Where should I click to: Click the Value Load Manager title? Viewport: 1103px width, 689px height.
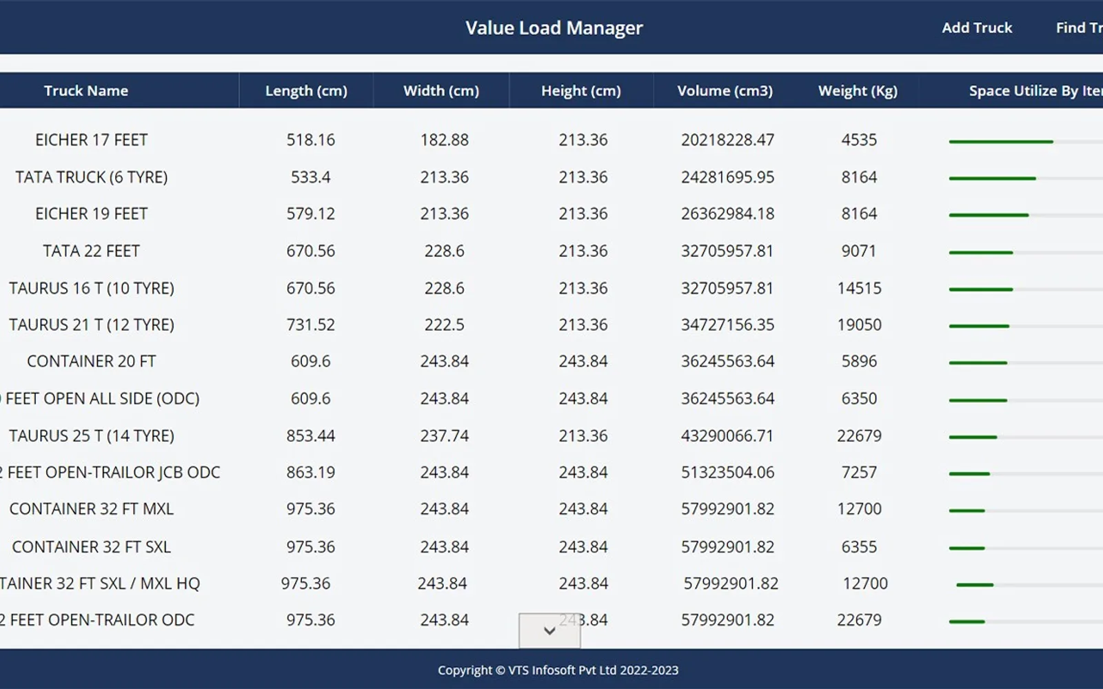554,28
